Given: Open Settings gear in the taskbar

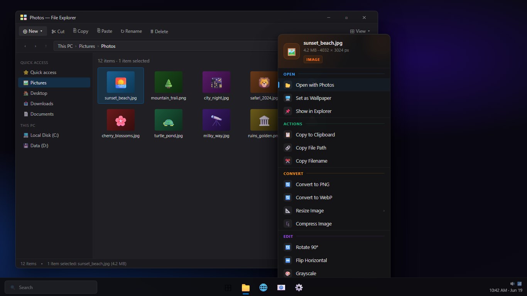Looking at the screenshot, I should pos(299,288).
